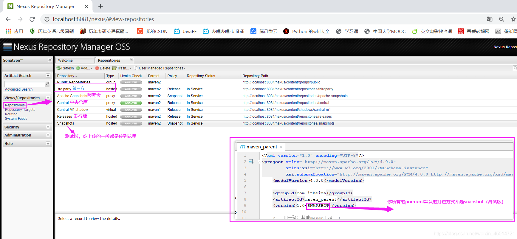
Task: Expand the Security section
Action: click(48, 127)
